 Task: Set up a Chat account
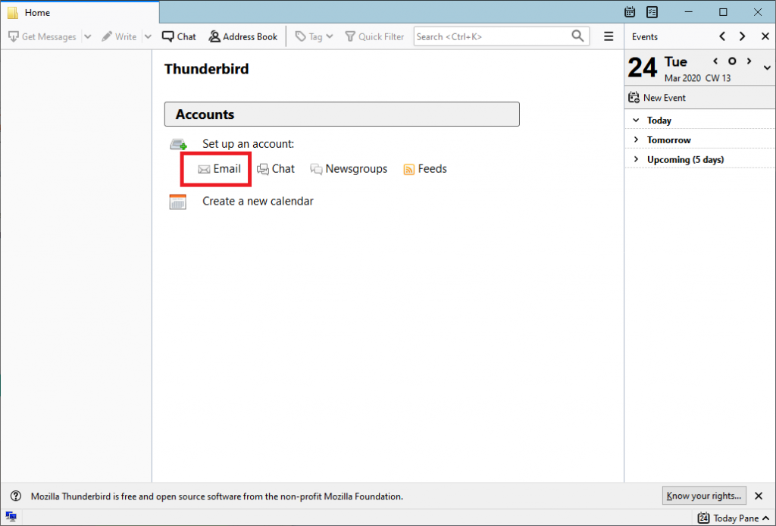(x=276, y=169)
